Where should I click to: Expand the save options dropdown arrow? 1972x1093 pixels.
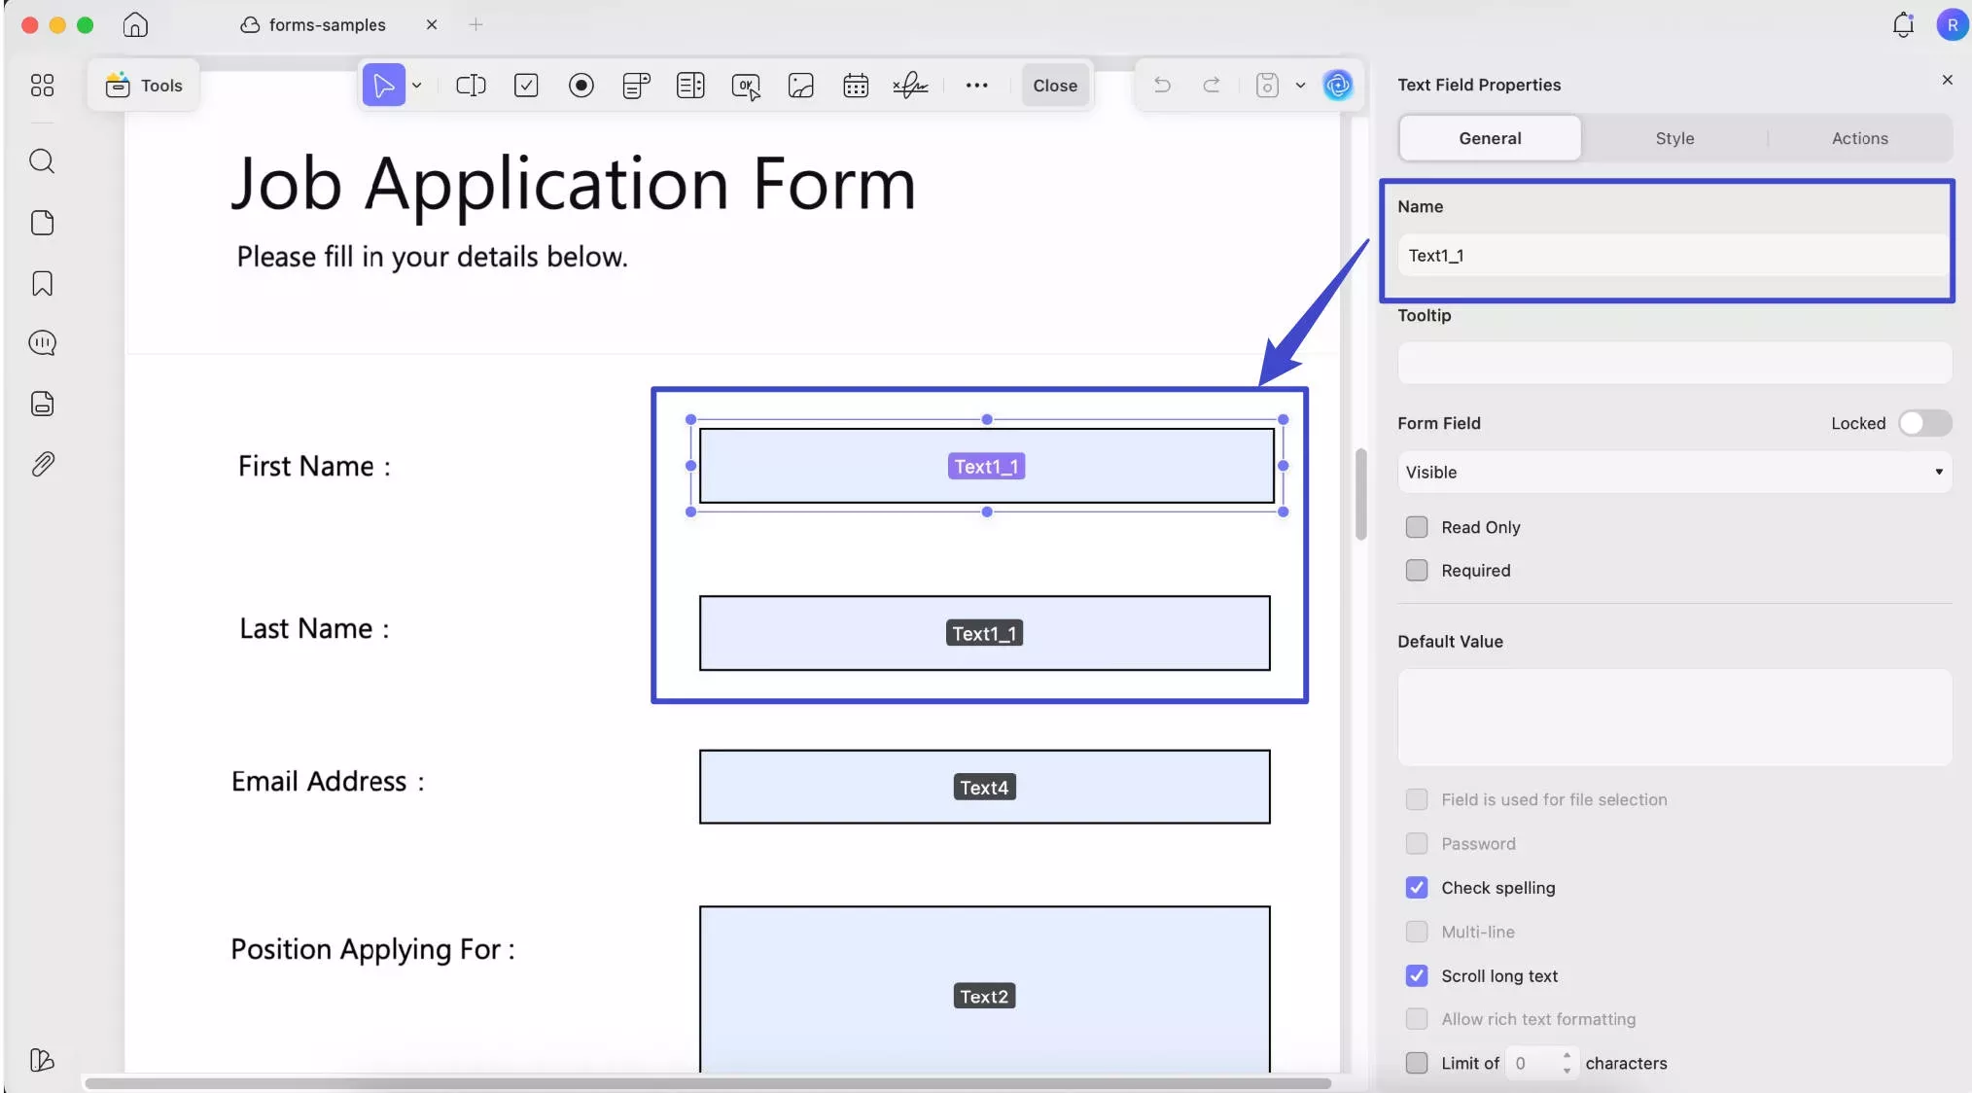coord(1300,86)
